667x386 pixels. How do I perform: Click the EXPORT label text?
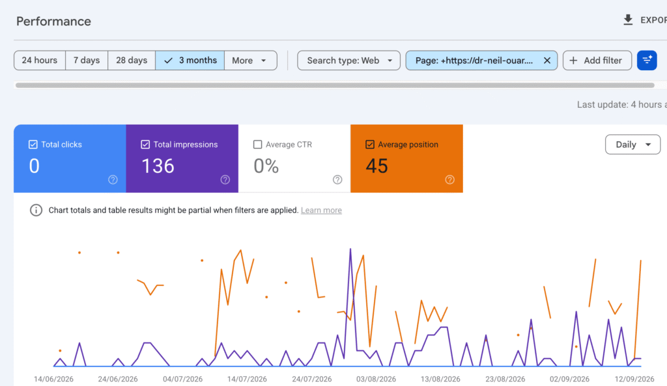(653, 20)
